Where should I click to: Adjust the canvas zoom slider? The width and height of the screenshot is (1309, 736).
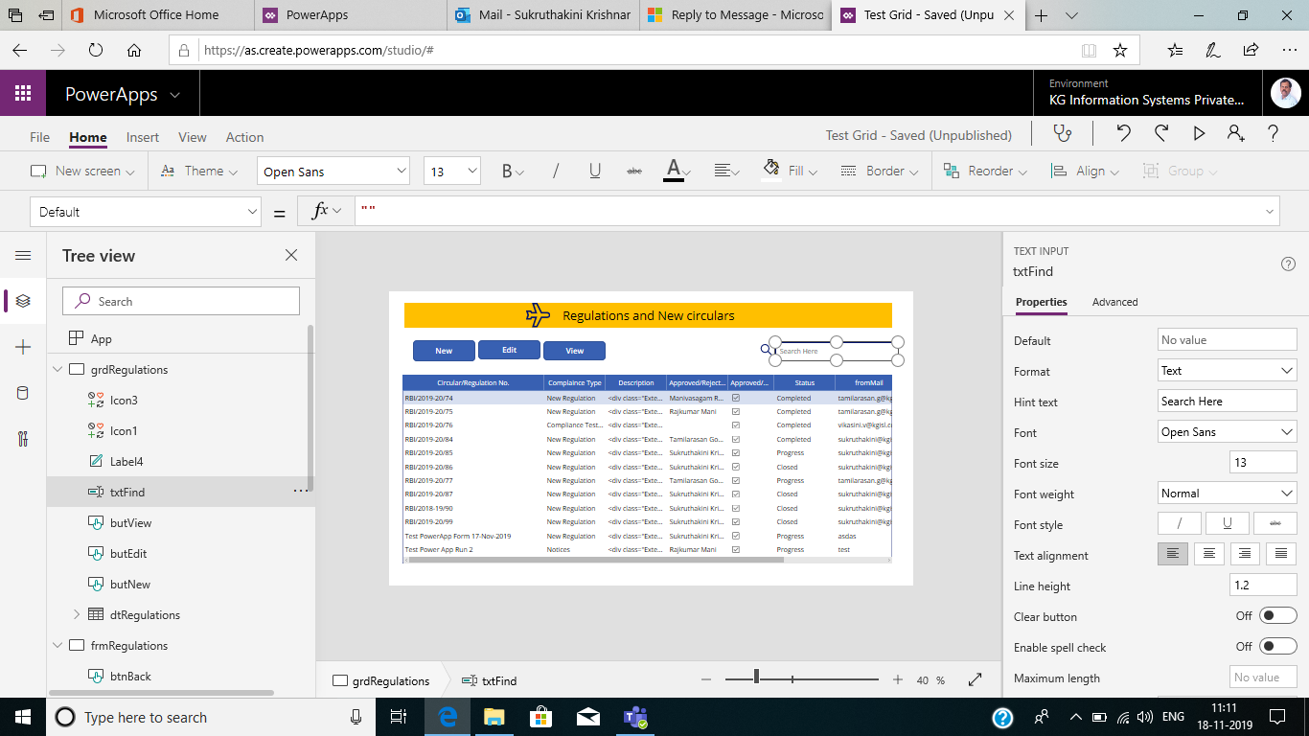click(757, 677)
